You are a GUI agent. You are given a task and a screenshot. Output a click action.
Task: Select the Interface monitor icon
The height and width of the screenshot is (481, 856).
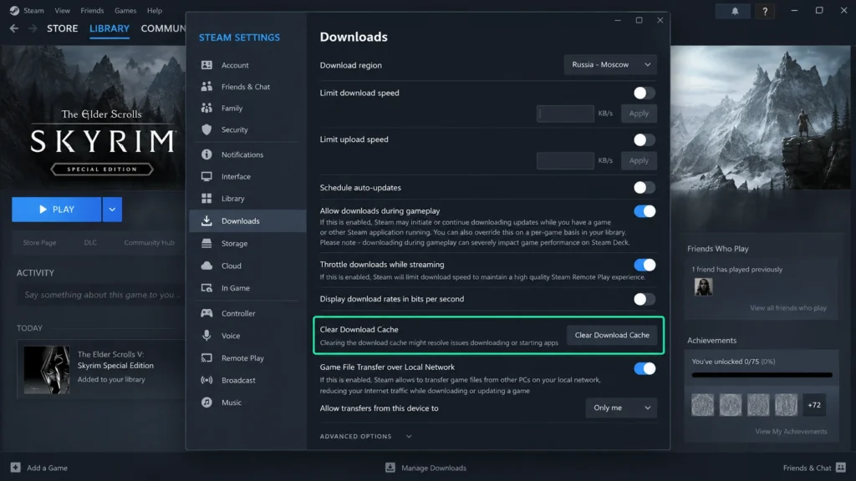pos(206,176)
